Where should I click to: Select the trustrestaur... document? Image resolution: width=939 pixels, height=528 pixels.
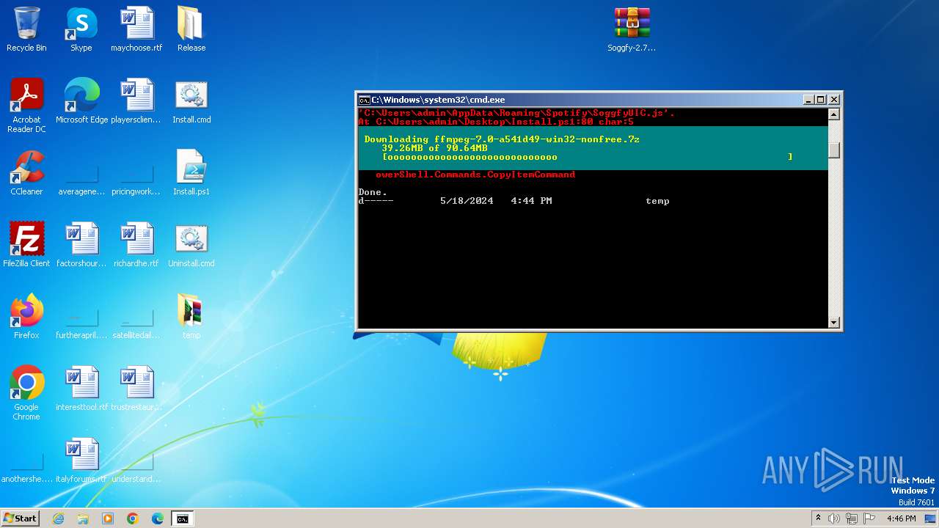(136, 389)
